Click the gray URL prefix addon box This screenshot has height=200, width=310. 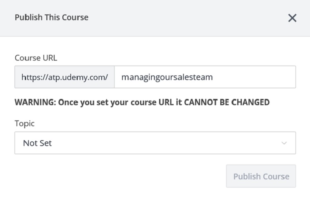[x=64, y=77]
